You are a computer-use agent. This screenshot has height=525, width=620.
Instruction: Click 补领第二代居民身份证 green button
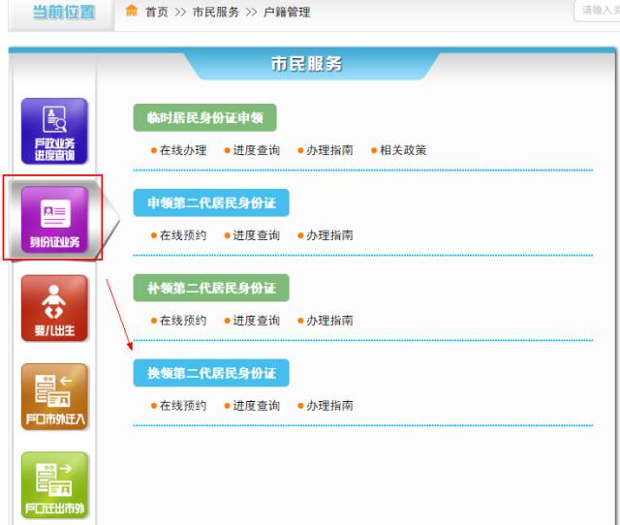point(211,288)
